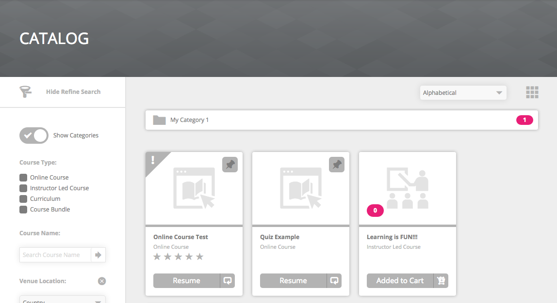Screen dimensions: 557x303
Task: Focus the Search Course Name field
Action: tap(55, 255)
